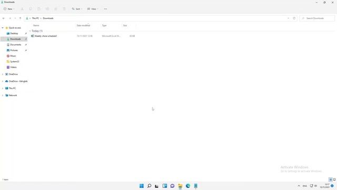Image resolution: width=337 pixels, height=190 pixels.
Task: Open Music in the sidebar
Action: click(x=13, y=56)
